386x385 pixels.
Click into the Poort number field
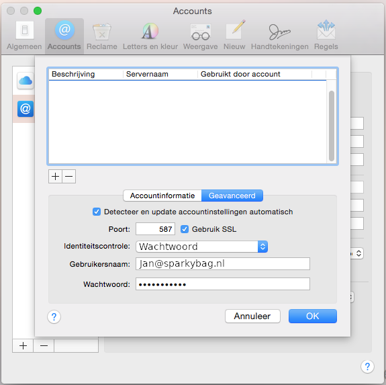(155, 229)
